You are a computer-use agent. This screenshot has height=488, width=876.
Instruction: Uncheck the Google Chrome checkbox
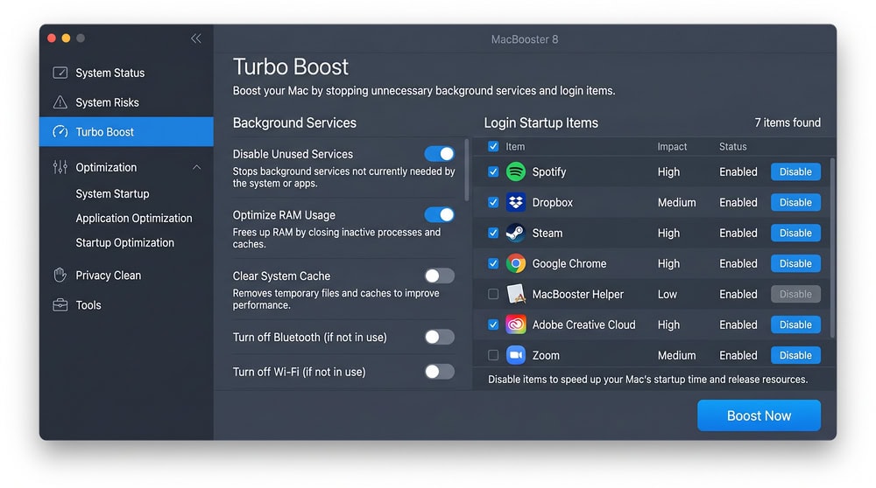[492, 263]
